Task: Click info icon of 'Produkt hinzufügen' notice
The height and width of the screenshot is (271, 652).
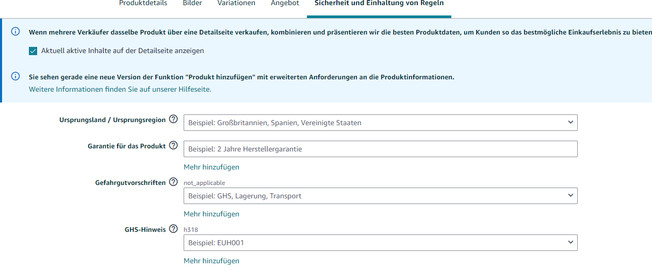Action: [x=15, y=76]
